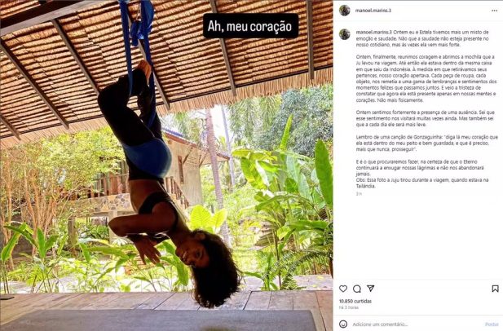Click the 'Obs: Essa foto' caption note
503x331 pixels.
[422, 183]
